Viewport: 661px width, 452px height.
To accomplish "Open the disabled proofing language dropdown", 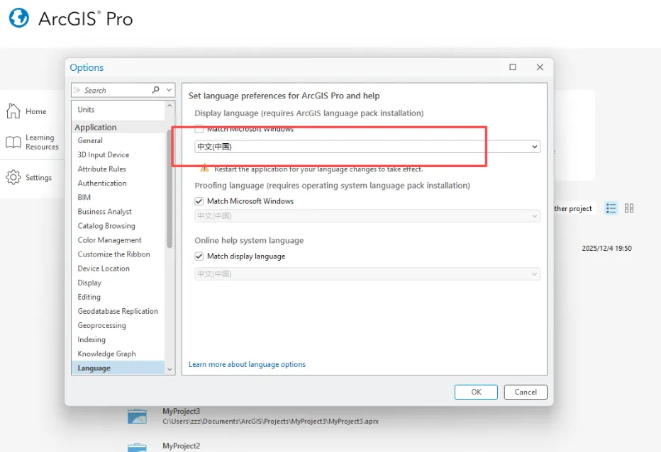I will point(367,216).
